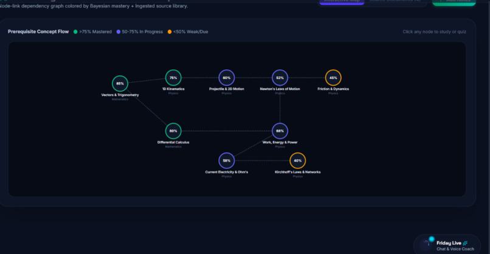The image size is (490, 254).
Task: Open the 45% Friction & Dynamics node circle
Action: click(x=333, y=78)
